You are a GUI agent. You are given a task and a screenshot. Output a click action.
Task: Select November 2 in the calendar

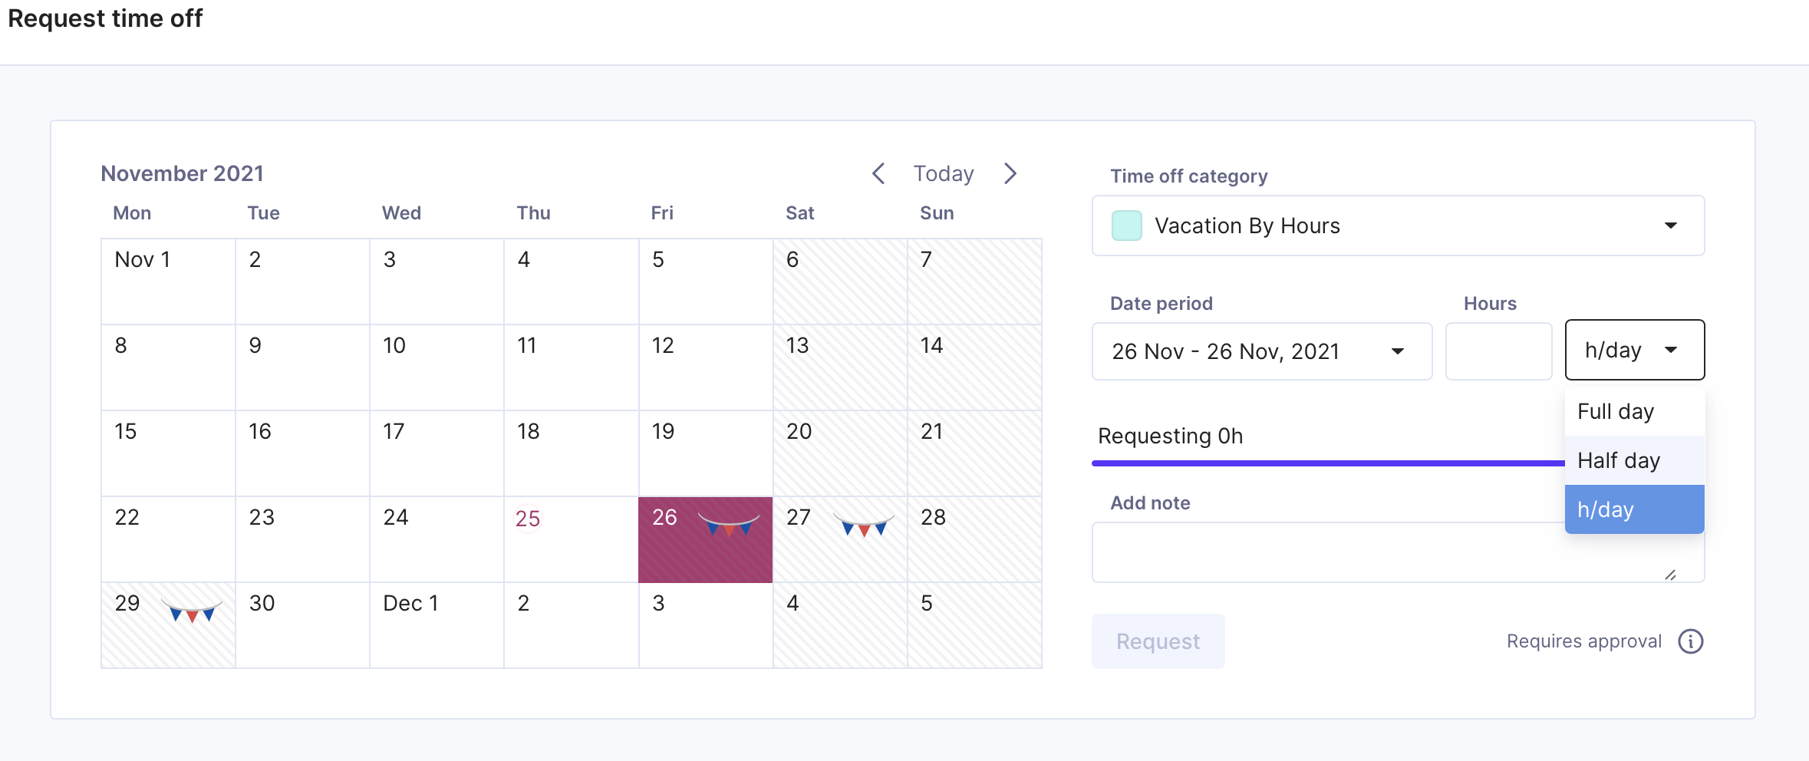(302, 282)
